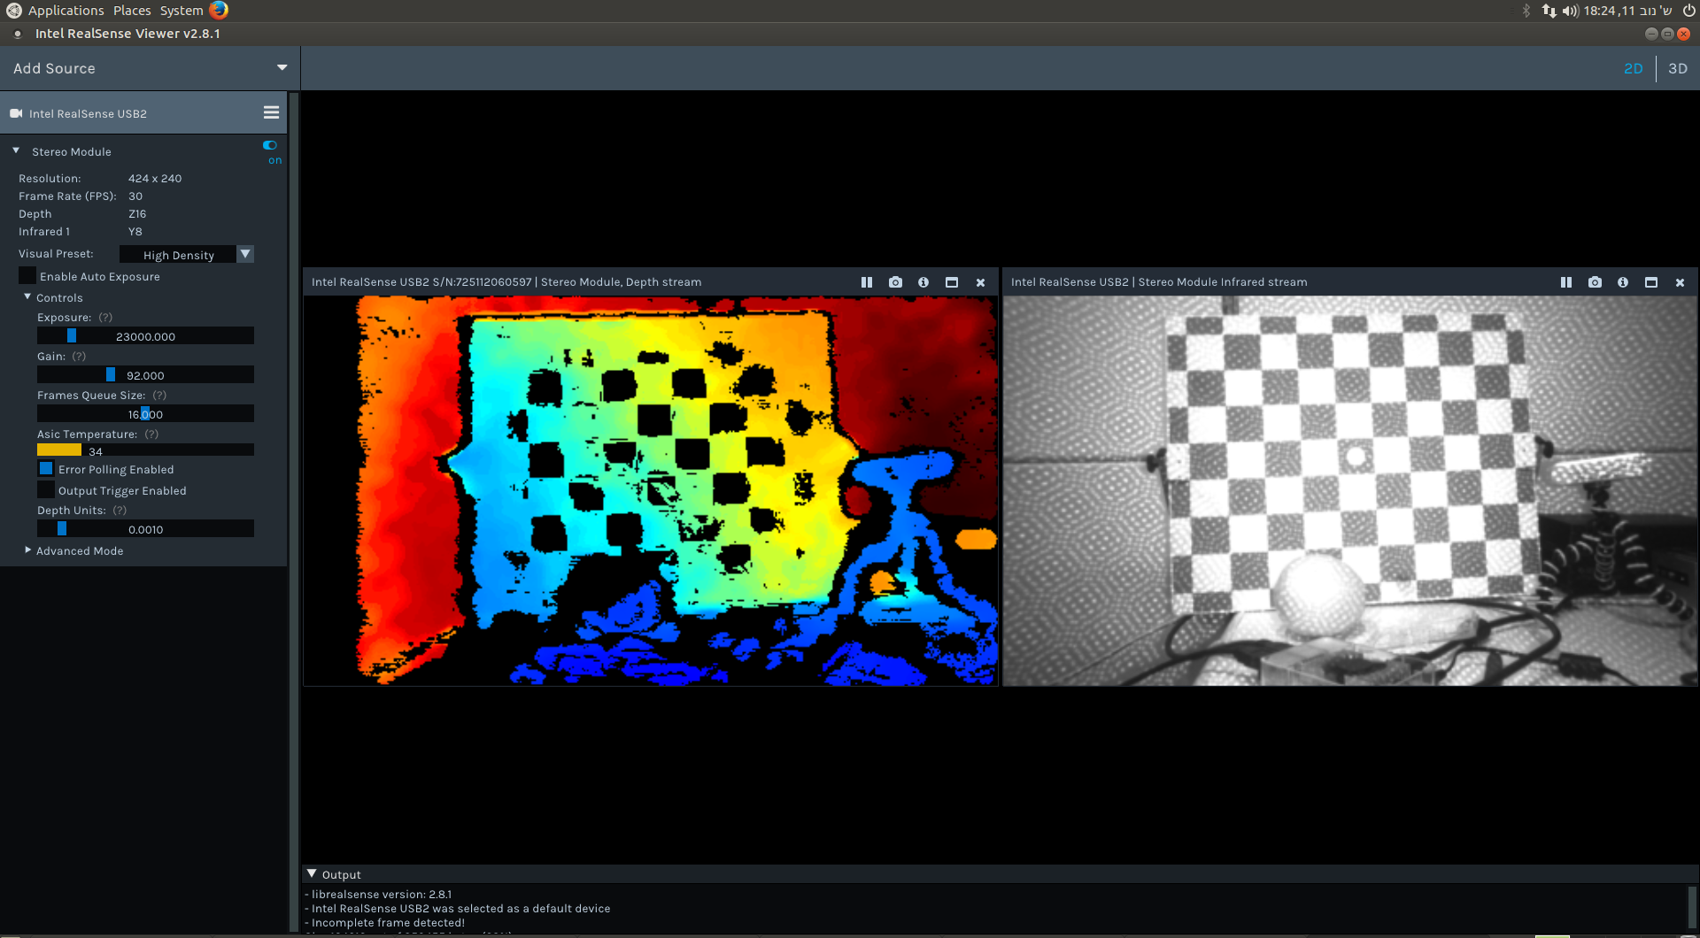Switch to 3D view tab
The image size is (1700, 938).
pos(1677,68)
